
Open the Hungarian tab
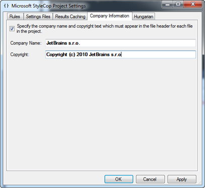[144, 17]
